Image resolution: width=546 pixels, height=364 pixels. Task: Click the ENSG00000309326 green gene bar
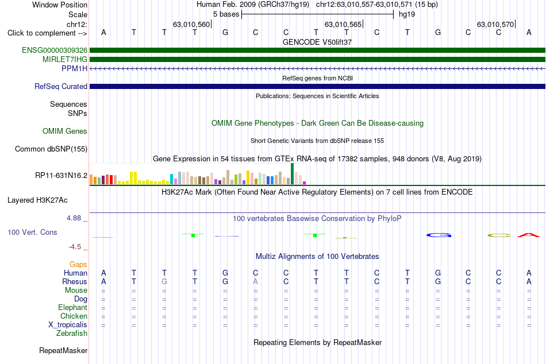[317, 50]
